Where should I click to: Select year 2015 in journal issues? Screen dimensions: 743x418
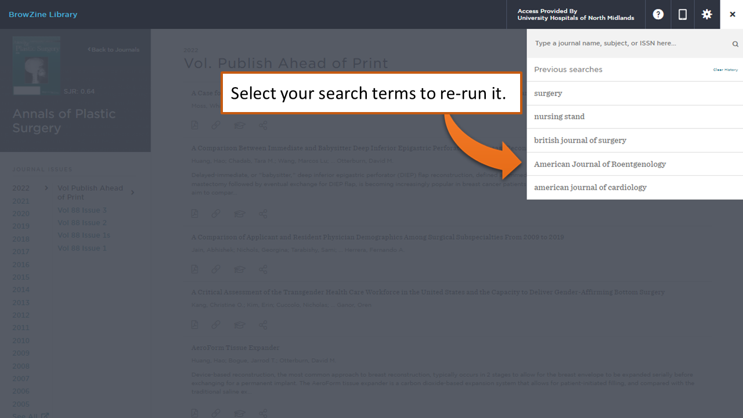[21, 278]
